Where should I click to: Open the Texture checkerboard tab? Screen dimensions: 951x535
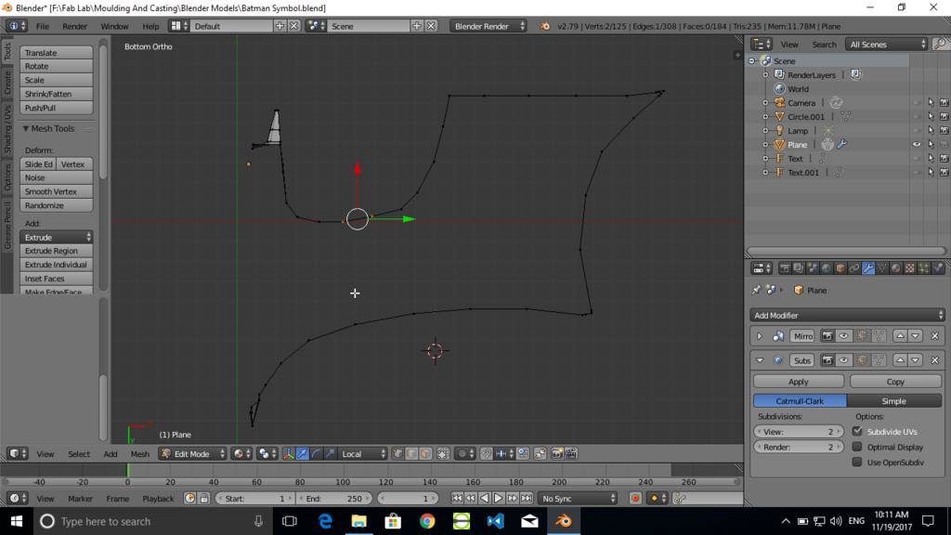point(910,268)
